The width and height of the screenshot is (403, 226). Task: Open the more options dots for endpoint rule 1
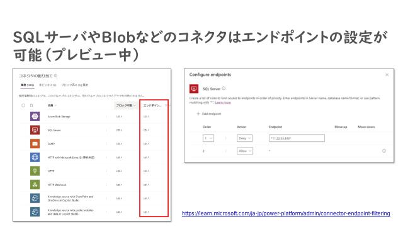225,138
